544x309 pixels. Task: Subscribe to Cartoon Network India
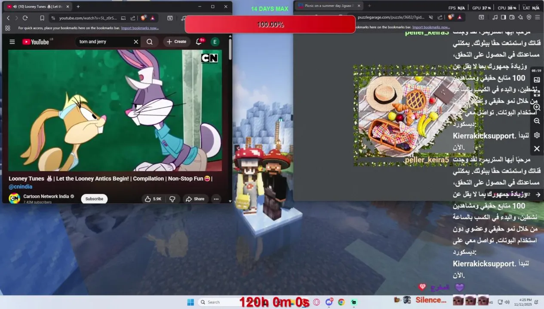(94, 199)
